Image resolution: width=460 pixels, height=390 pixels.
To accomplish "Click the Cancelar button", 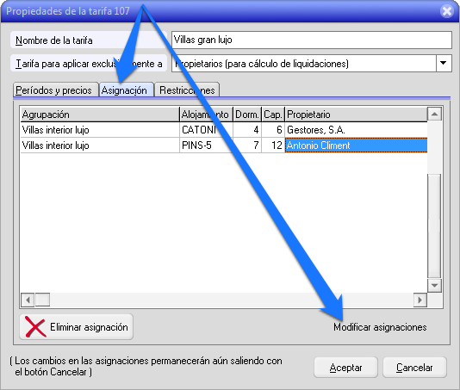I will point(414,367).
